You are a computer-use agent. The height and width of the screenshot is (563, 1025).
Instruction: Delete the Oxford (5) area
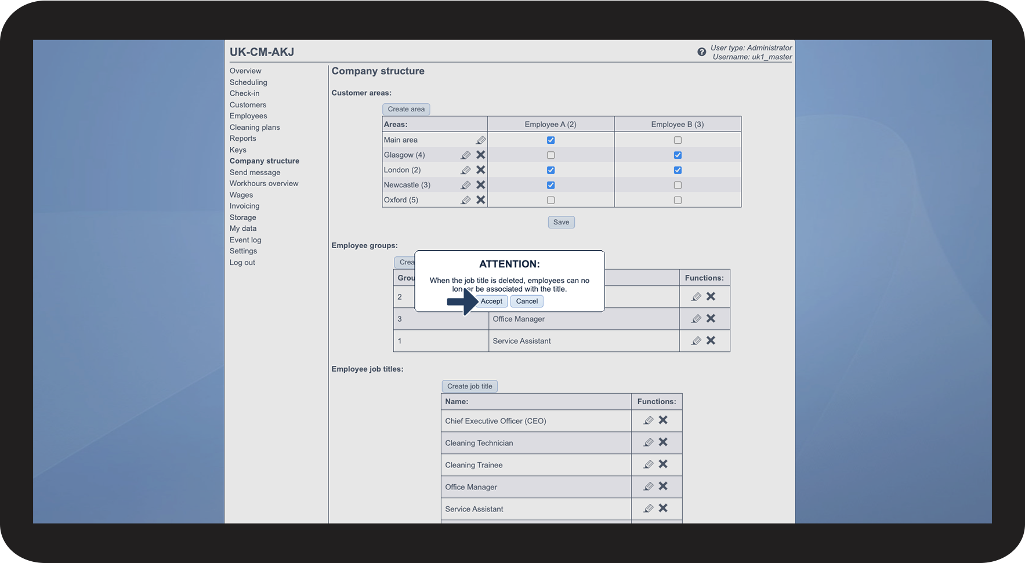[481, 200]
